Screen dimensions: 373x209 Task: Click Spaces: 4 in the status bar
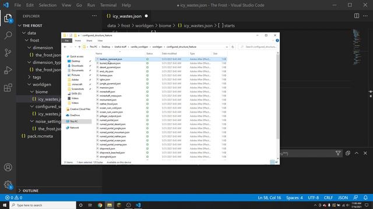294,197
